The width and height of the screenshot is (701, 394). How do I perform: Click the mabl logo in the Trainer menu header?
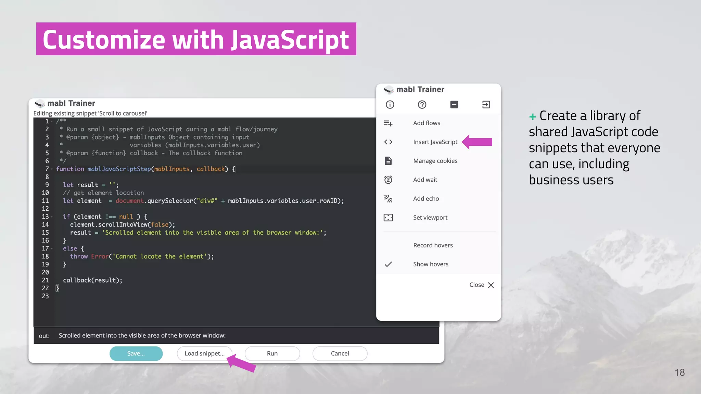(x=388, y=90)
